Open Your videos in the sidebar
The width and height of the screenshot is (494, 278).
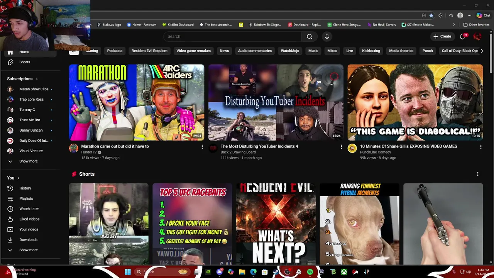pyautogui.click(x=29, y=229)
